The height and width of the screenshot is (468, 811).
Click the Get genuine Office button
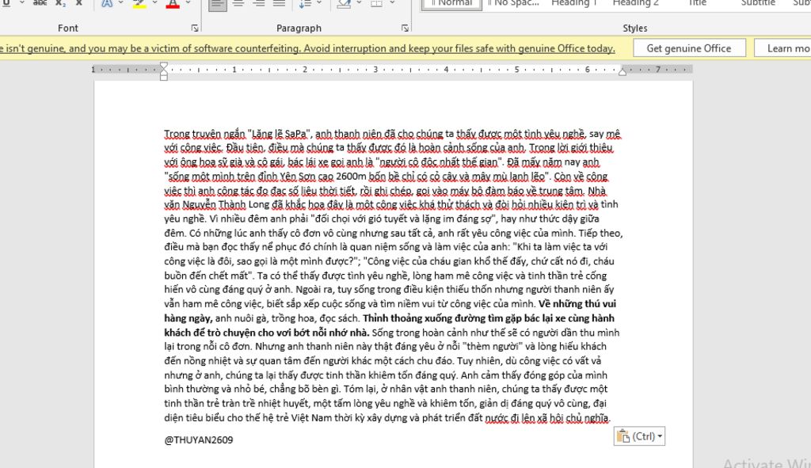click(689, 48)
